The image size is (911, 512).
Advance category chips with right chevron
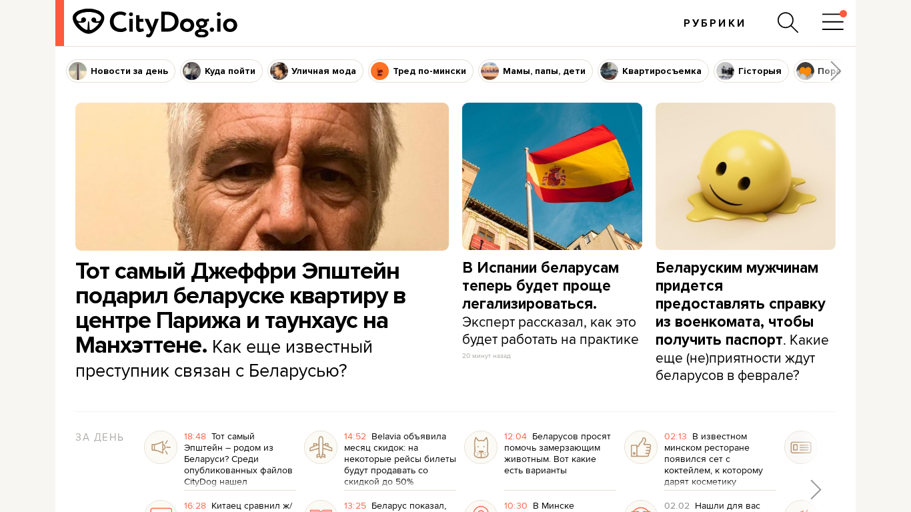pos(835,71)
